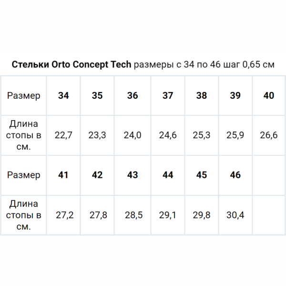The image size is (286, 286).
Task: Select the size 46 cell
Action: (235, 175)
